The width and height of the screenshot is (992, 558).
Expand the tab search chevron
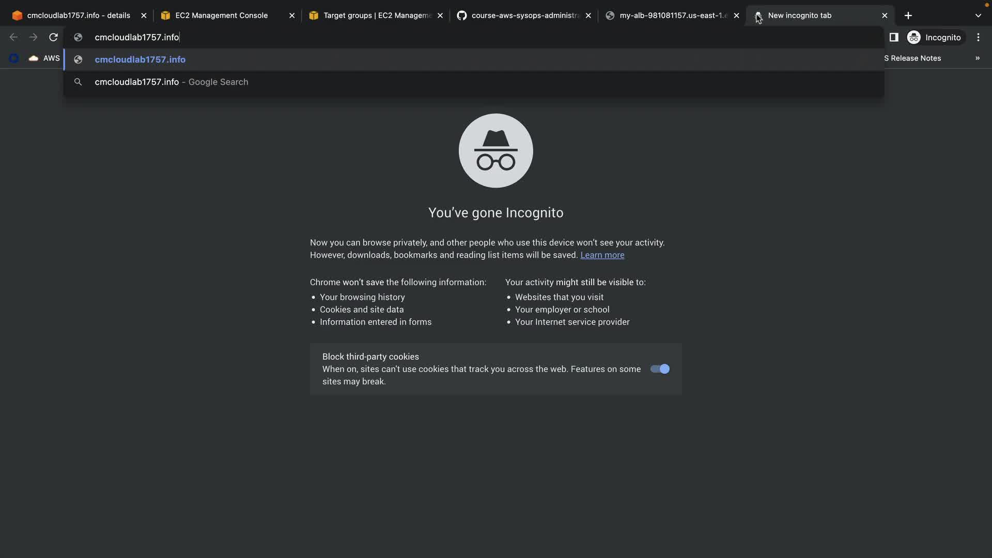(978, 16)
